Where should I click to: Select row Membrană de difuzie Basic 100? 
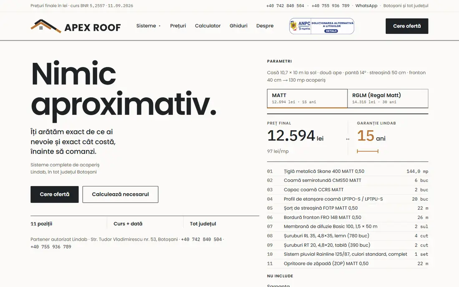pyautogui.click(x=348, y=227)
